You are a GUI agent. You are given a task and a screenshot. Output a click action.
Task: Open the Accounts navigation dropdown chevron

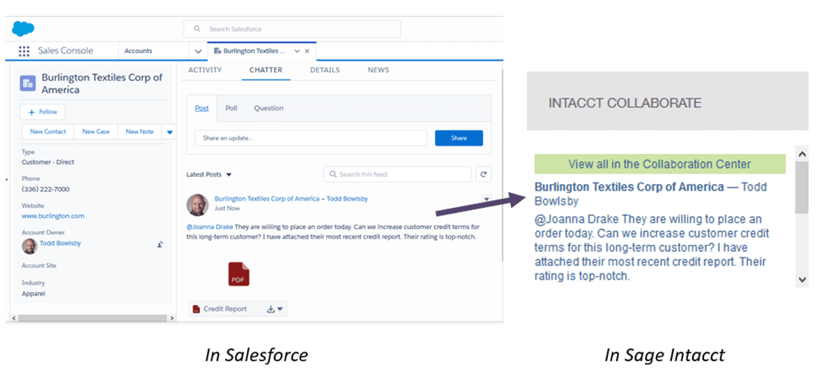click(198, 52)
